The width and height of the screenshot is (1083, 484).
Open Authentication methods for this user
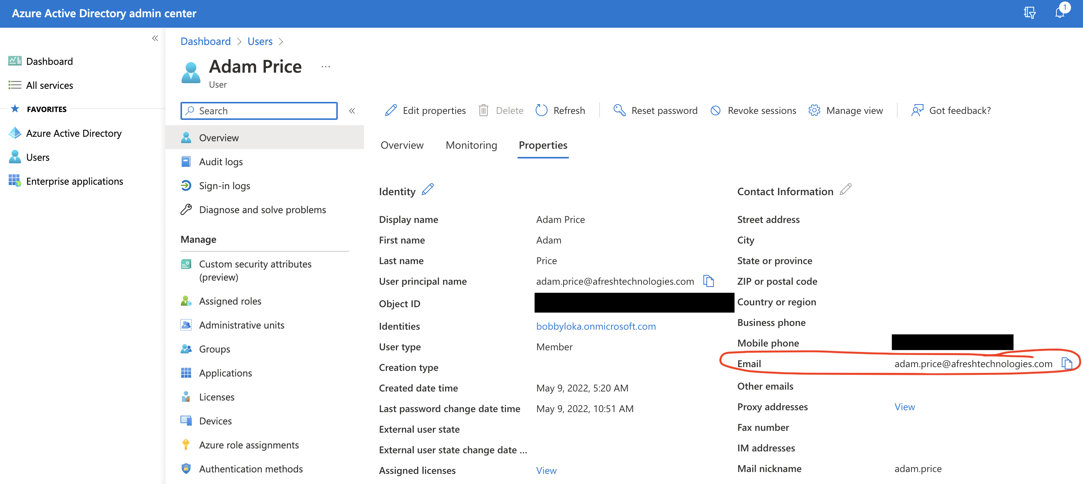click(251, 468)
